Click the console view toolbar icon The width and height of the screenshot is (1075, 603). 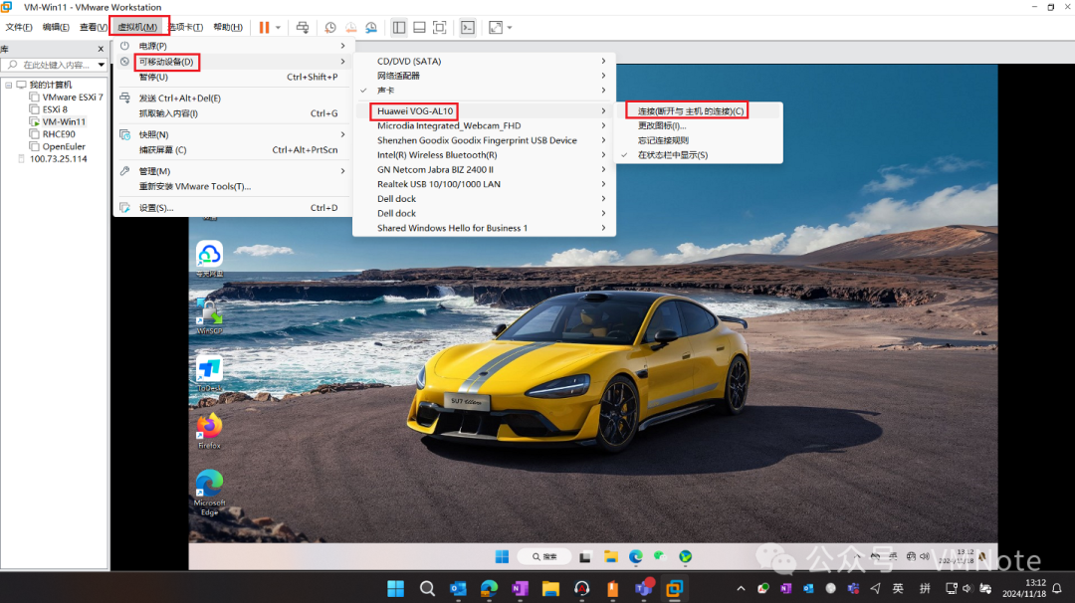(x=468, y=28)
